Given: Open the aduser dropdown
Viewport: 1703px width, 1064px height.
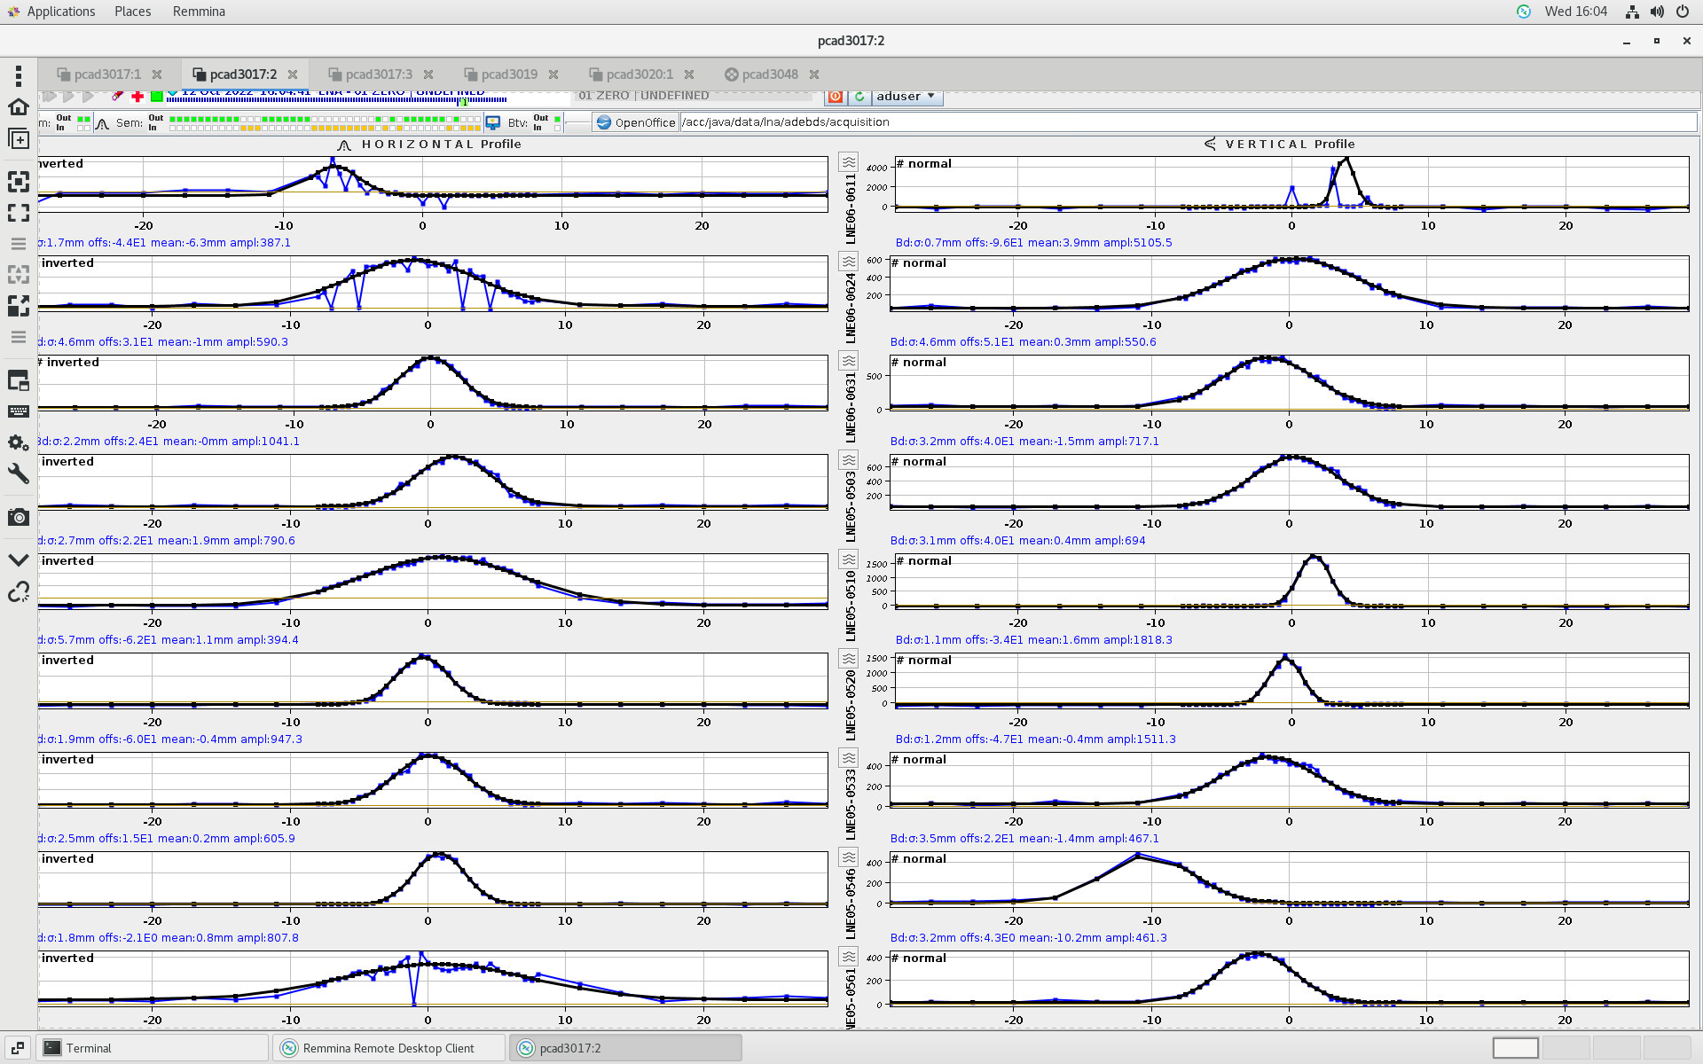Looking at the screenshot, I should pos(906,97).
